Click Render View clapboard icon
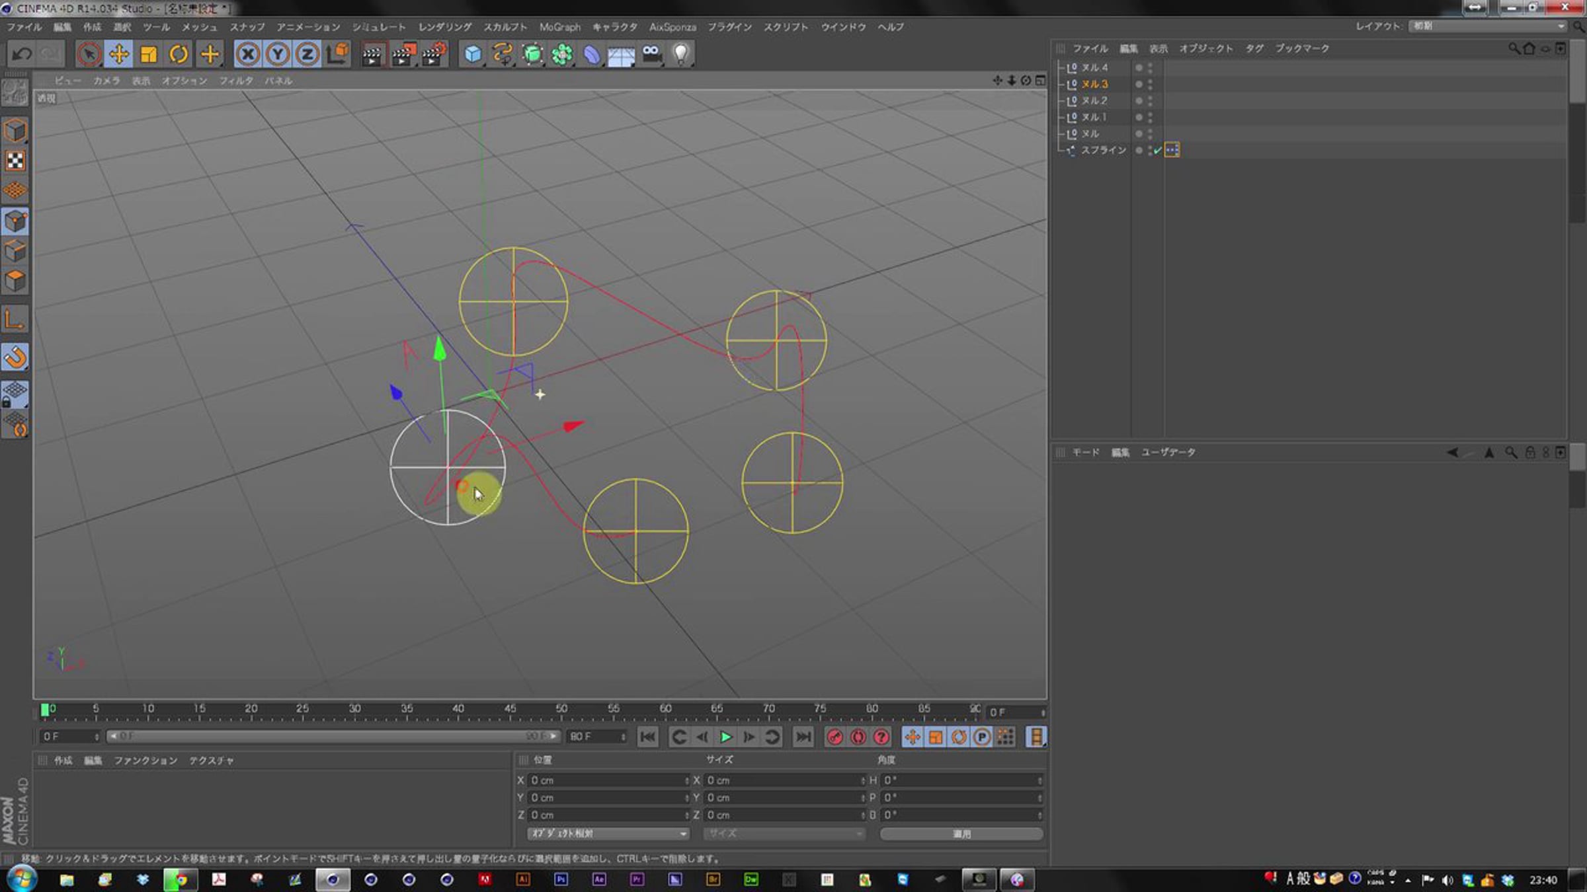 372,54
